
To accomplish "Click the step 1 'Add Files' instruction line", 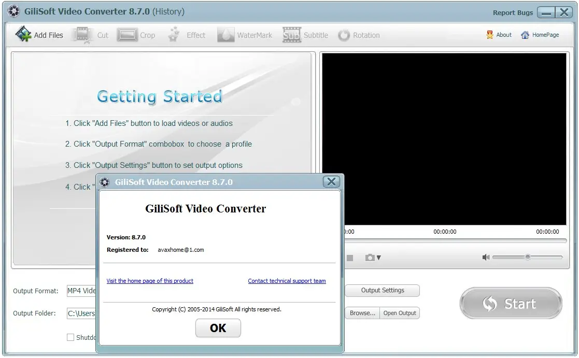I will coord(149,123).
